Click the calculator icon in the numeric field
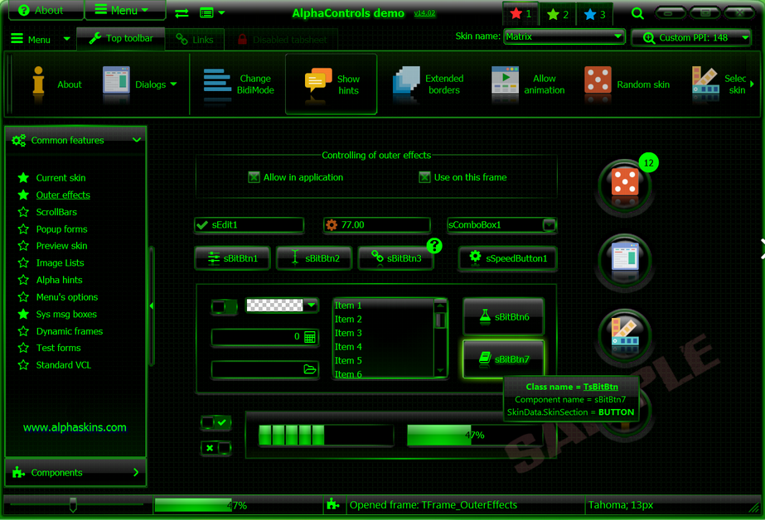The height and width of the screenshot is (520, 765). [312, 338]
